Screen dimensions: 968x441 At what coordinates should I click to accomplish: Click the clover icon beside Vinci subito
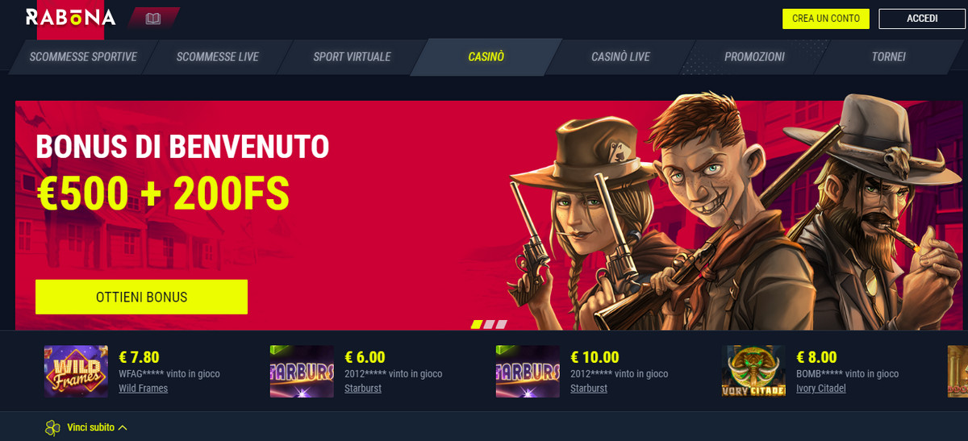pyautogui.click(x=52, y=427)
